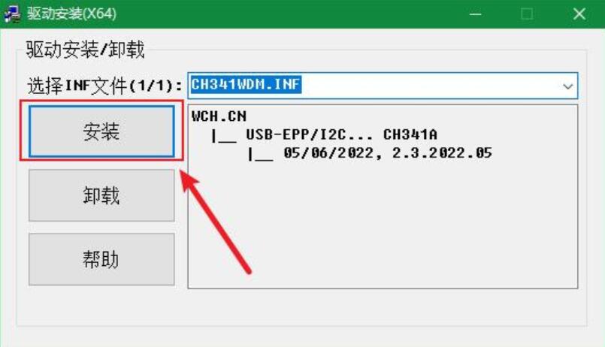The height and width of the screenshot is (347, 605).
Task: Open 帮助 (Help)
Action: coord(102,259)
